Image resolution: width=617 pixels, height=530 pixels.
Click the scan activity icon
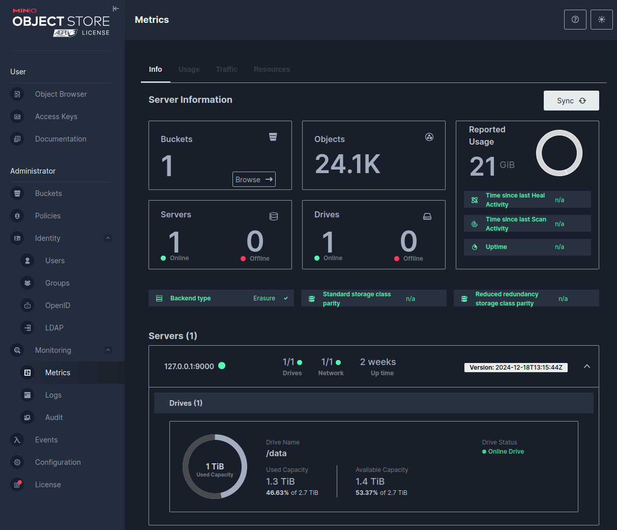(475, 224)
